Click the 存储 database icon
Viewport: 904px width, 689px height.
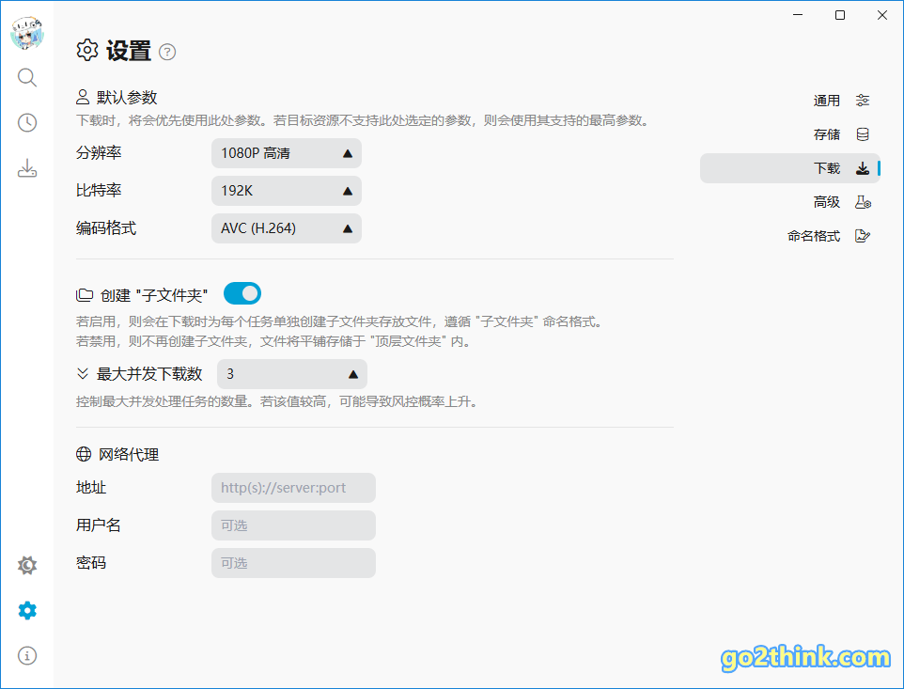point(863,134)
